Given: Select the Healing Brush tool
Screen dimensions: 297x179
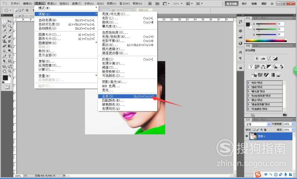Looking at the screenshot, I should (5, 37).
